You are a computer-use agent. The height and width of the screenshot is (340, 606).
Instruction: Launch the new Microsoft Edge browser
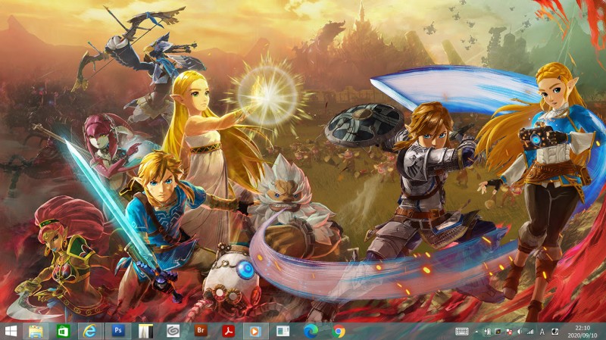(311, 331)
